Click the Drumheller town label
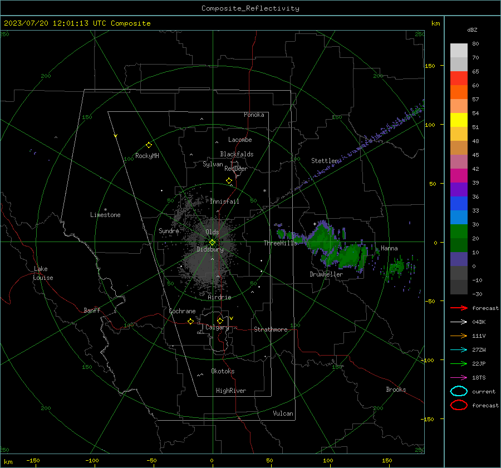 [326, 274]
